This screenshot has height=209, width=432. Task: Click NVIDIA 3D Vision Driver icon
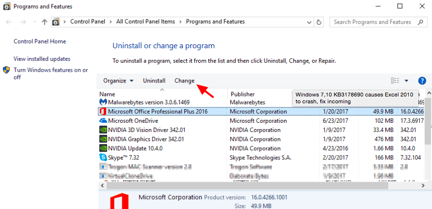click(103, 130)
